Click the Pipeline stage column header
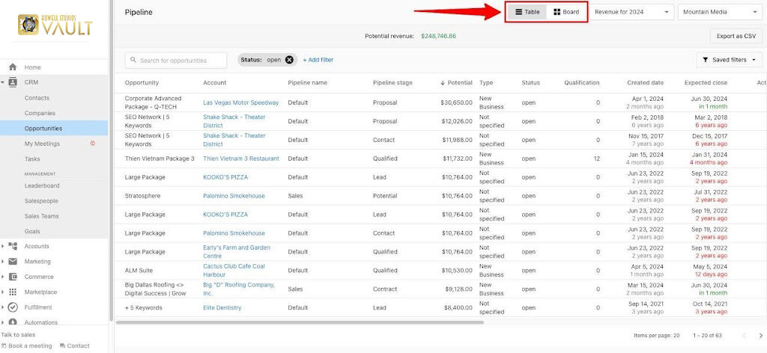This screenshot has height=353, width=767. coord(392,83)
